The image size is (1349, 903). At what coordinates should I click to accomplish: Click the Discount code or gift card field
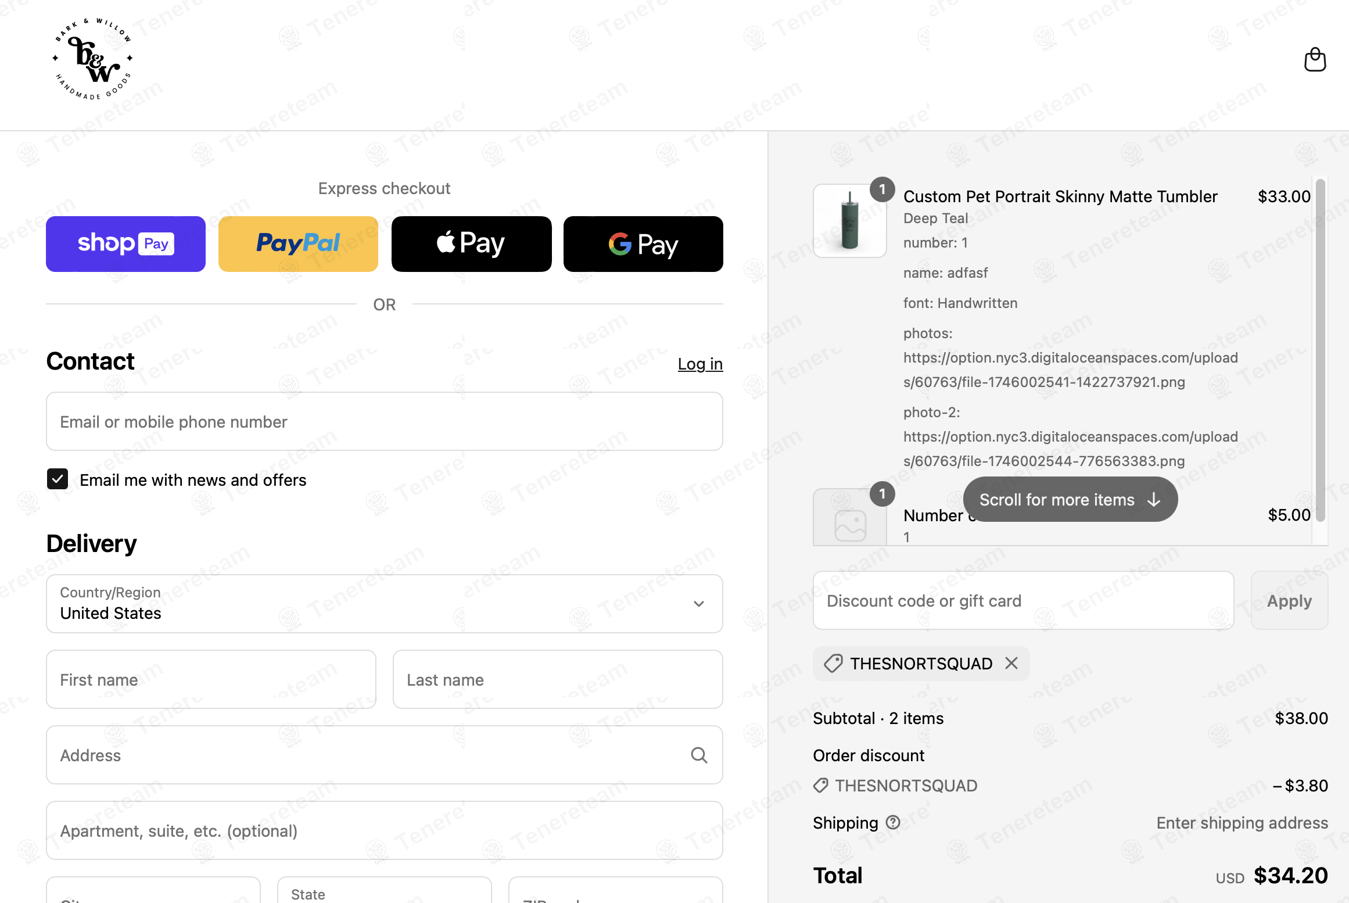(x=1023, y=600)
